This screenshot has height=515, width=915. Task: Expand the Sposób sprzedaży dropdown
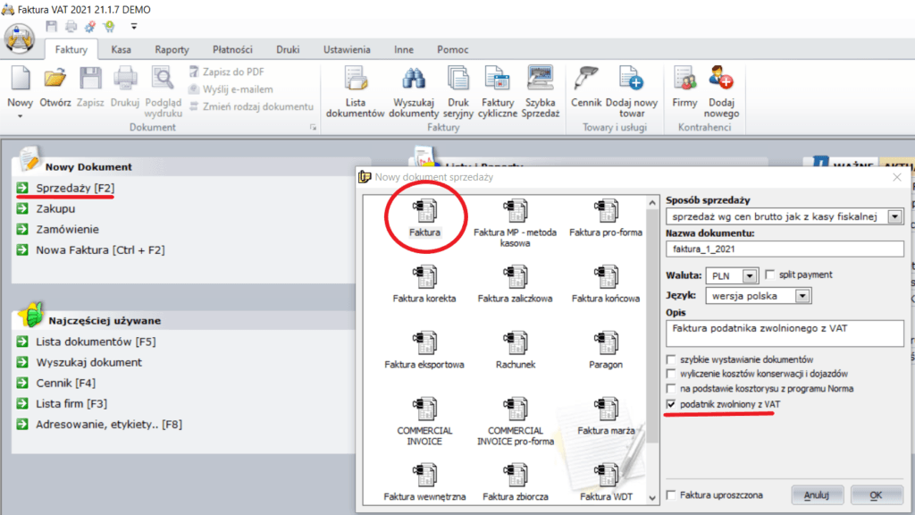tap(895, 216)
